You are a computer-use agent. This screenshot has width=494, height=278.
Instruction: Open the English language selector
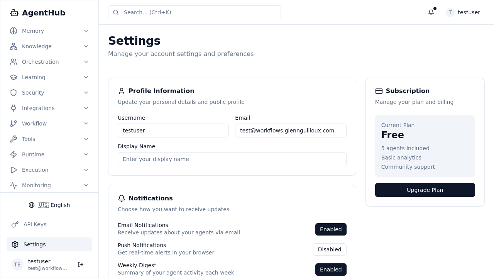[49, 205]
